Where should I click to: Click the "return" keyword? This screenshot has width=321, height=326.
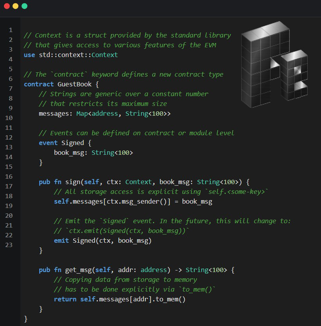pyautogui.click(x=65, y=299)
